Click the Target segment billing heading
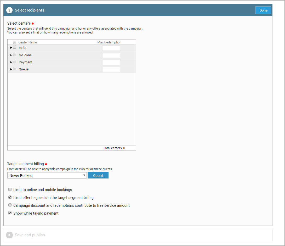The image size is (285, 246). (x=25, y=164)
